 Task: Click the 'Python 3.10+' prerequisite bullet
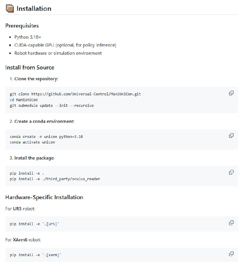pos(28,37)
